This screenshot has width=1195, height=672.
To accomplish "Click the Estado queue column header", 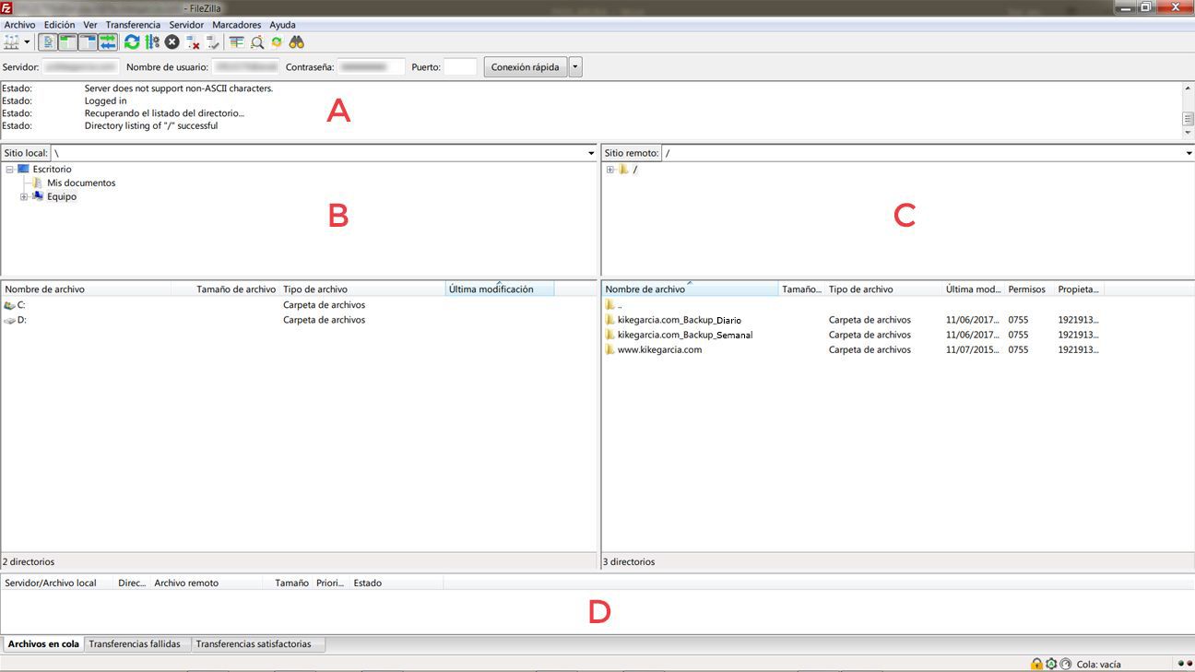I will 396,583.
